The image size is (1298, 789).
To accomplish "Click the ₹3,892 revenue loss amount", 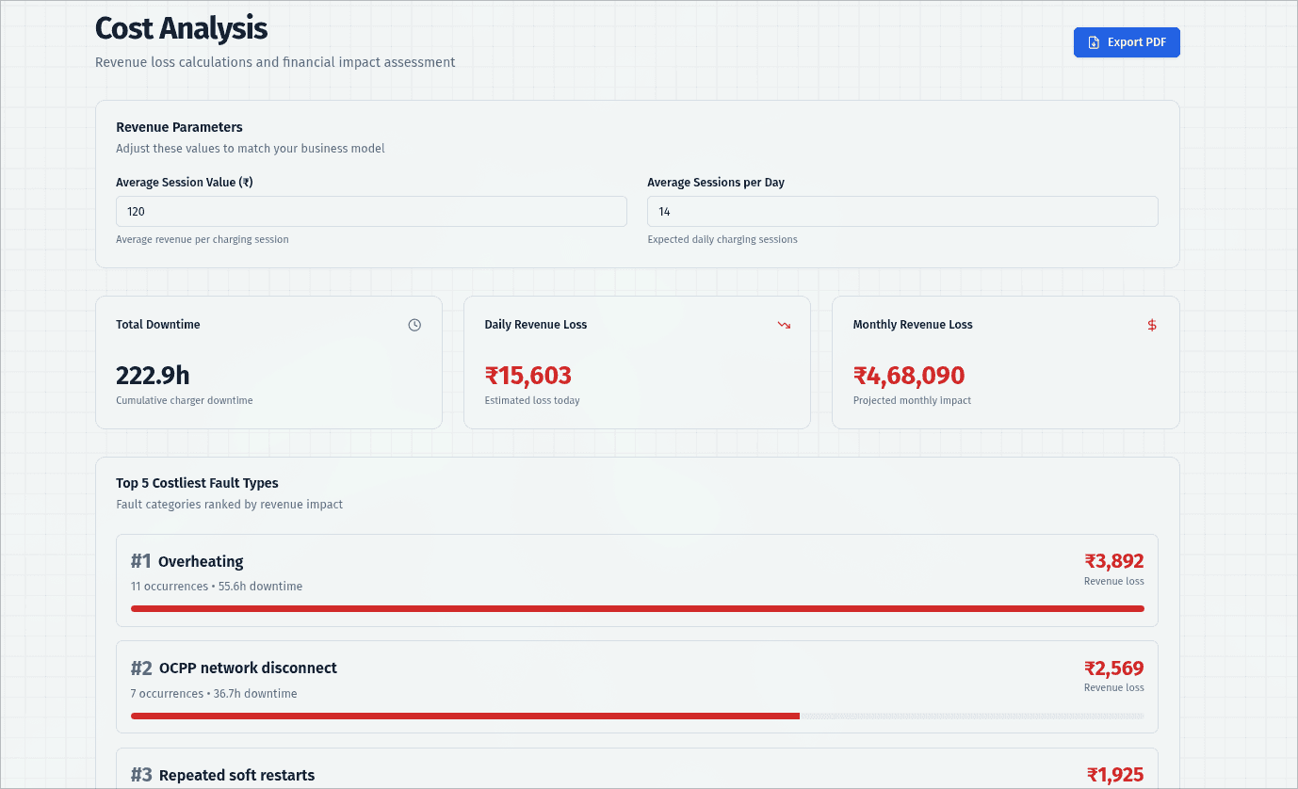I will pos(1114,561).
